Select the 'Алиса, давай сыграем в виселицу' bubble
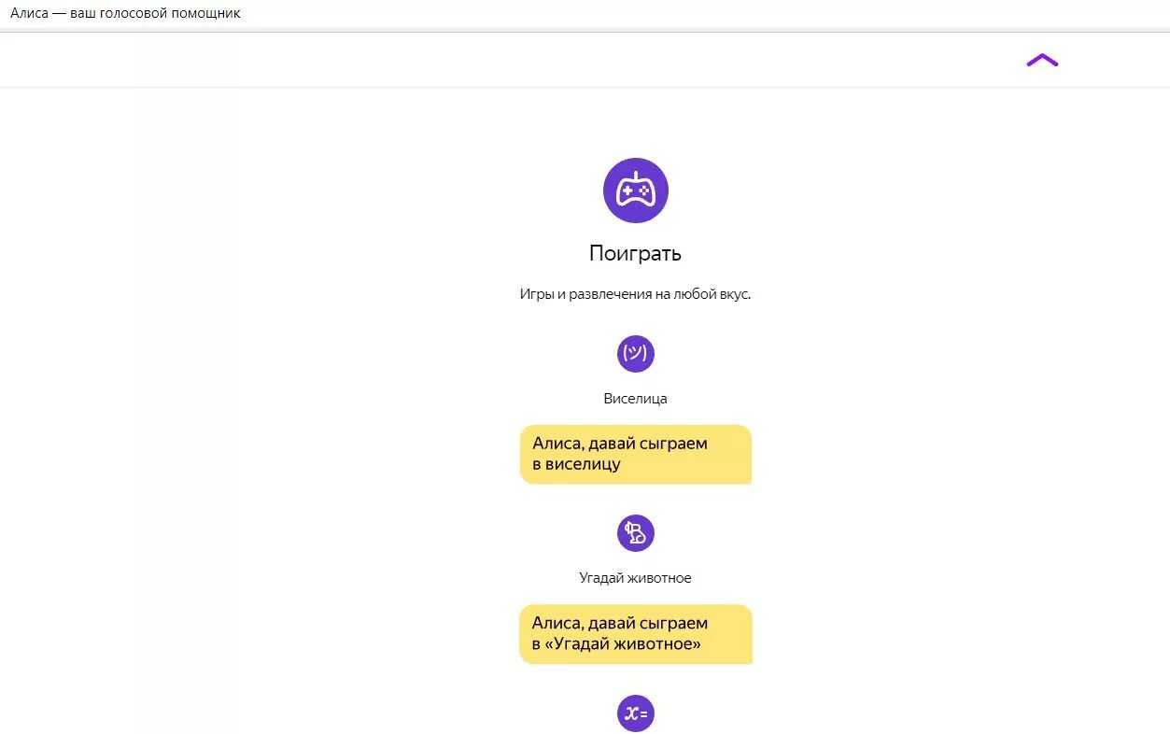Image resolution: width=1170 pixels, height=734 pixels. (x=636, y=455)
